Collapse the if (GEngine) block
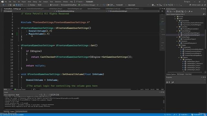Image resolution: width=207 pixels, height=116 pixels. pyautogui.click(x=18, y=51)
